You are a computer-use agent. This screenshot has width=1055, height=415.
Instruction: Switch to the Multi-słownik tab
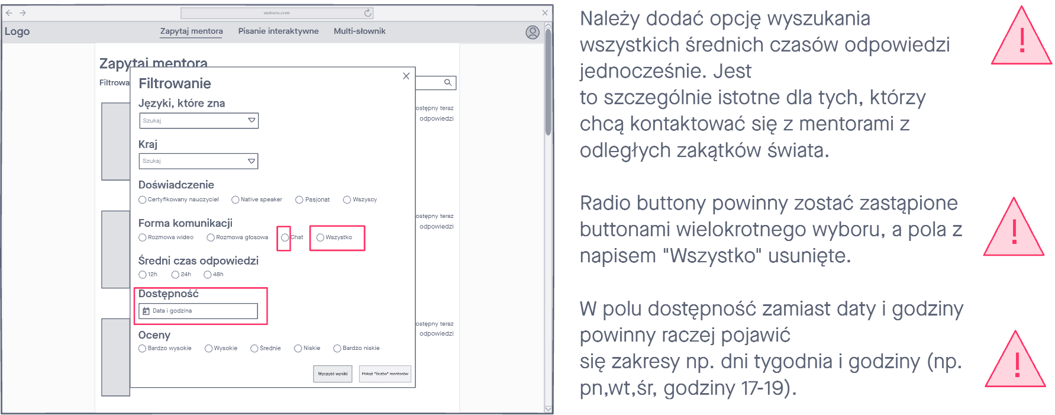[x=359, y=31]
